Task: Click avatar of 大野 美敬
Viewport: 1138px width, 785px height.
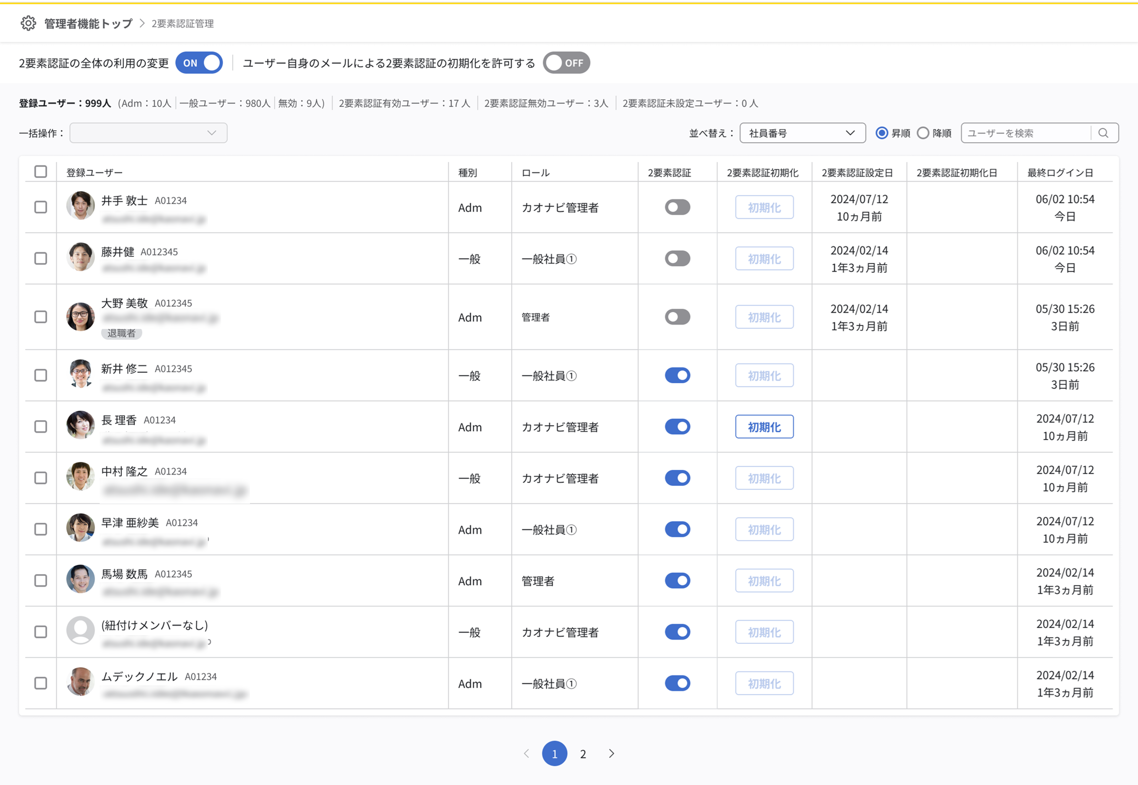Action: (80, 316)
